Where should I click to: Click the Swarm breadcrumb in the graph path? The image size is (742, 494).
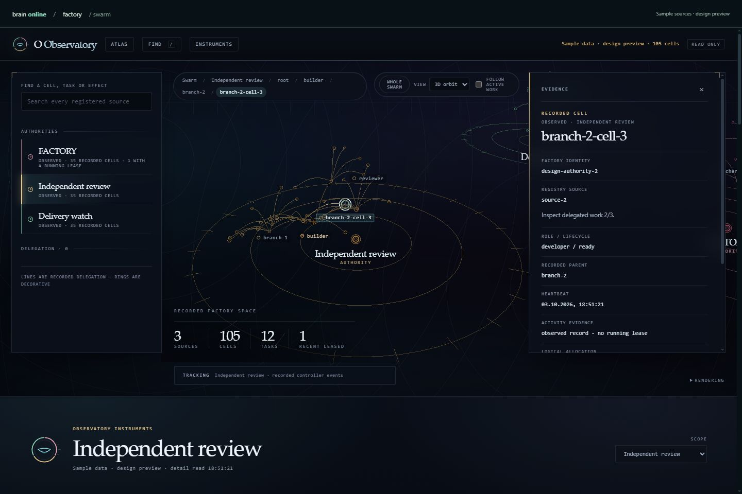tap(189, 80)
